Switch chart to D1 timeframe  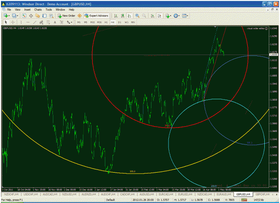pos(120,22)
